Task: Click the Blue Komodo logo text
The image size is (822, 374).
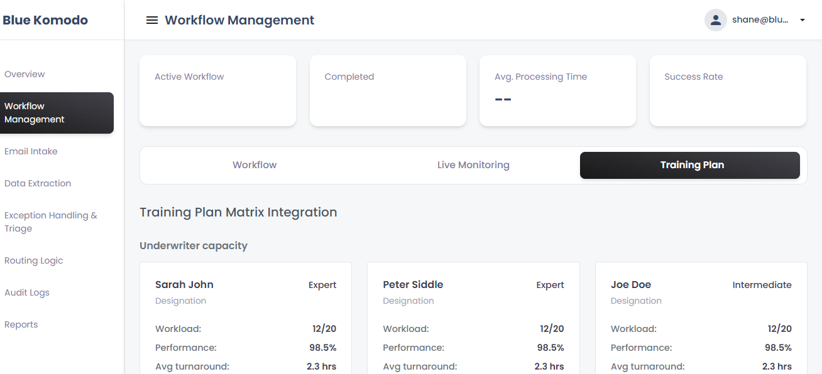Action: click(45, 20)
